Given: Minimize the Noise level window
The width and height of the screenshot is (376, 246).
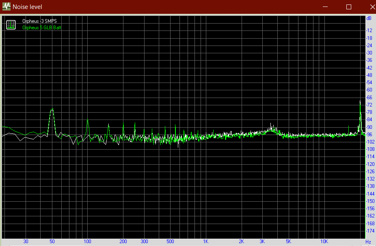Looking at the screenshot, I should (325, 7).
